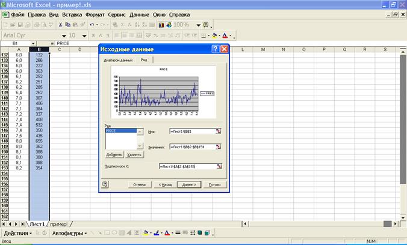Click the Office Assistant help icon in toolbar
Image resolution: width=407 pixels, height=245 pixels.
coord(205,25)
